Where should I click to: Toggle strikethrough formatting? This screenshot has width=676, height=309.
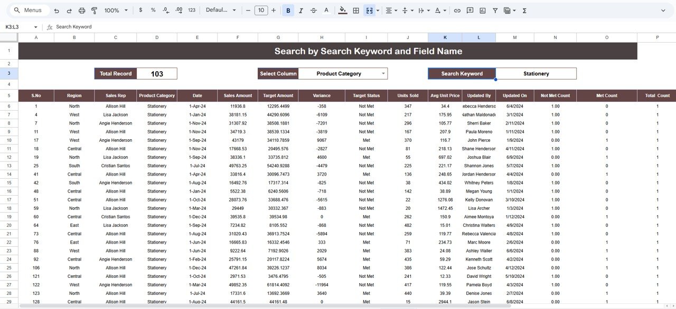point(313,10)
